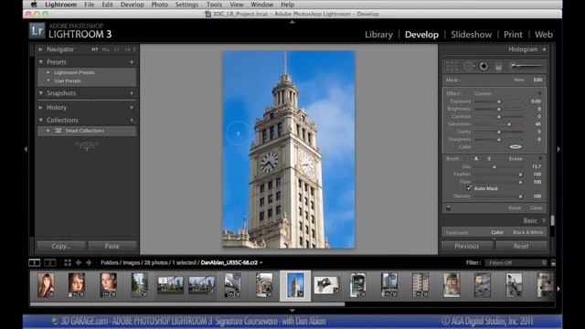Hide top module picker arrow
The width and height of the screenshot is (585, 329).
coord(292,22)
